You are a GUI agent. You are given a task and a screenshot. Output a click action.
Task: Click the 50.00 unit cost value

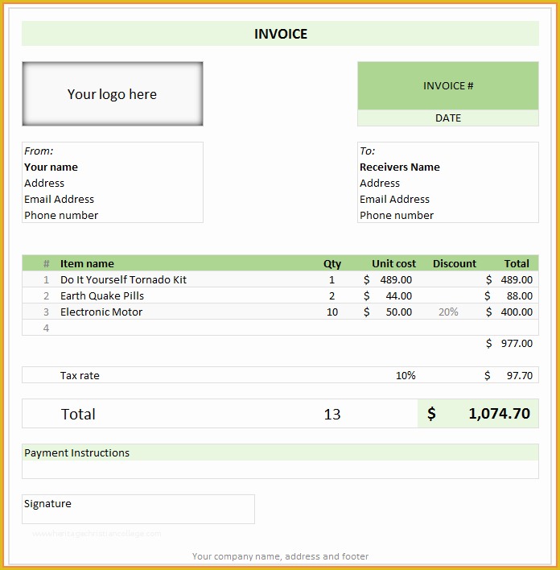(398, 312)
